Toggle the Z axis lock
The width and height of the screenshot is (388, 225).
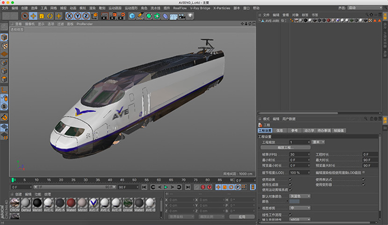point(86,16)
